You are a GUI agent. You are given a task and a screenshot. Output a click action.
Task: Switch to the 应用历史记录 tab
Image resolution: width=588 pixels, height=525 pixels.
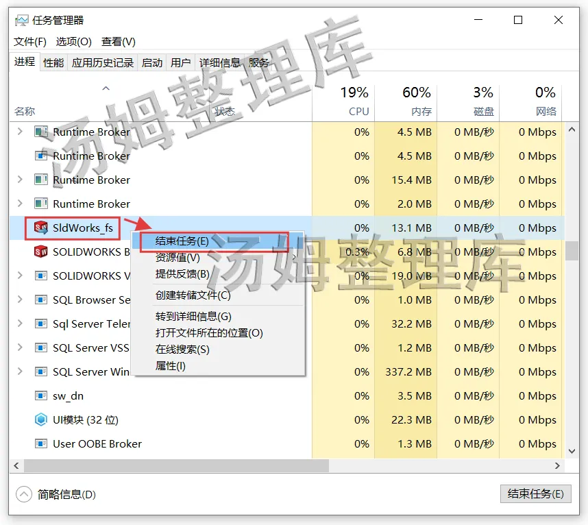tap(103, 62)
